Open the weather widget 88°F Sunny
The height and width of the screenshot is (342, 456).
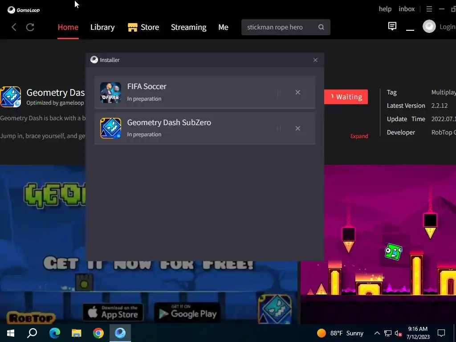click(x=340, y=333)
